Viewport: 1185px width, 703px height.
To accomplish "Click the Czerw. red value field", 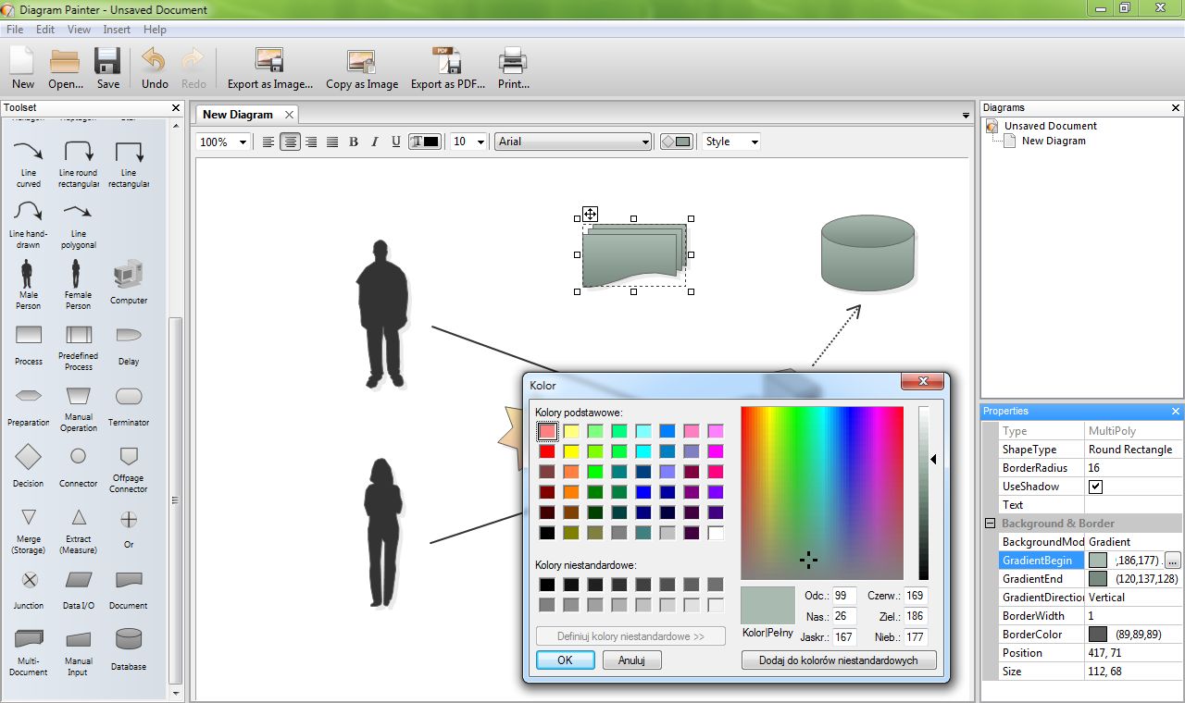I will 916,596.
